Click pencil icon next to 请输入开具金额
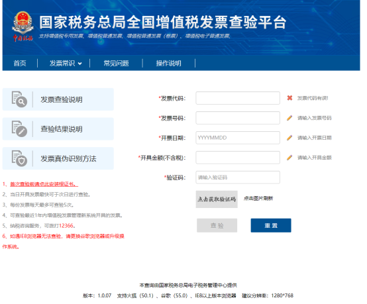367x304 pixels. (289, 158)
